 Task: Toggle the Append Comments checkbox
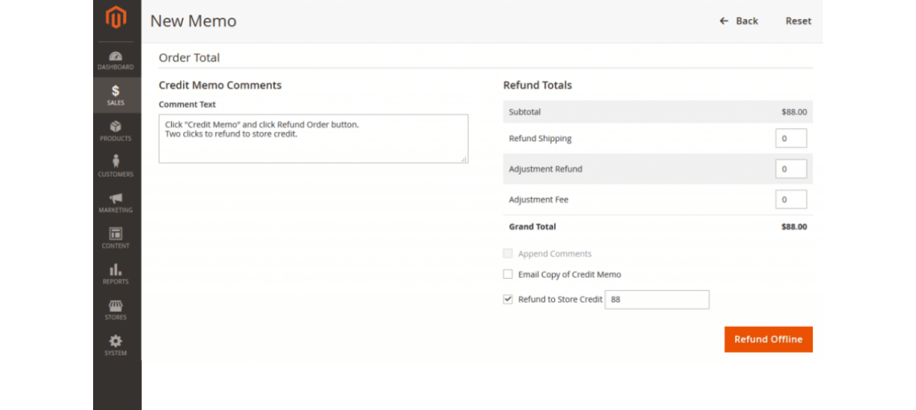click(x=508, y=254)
